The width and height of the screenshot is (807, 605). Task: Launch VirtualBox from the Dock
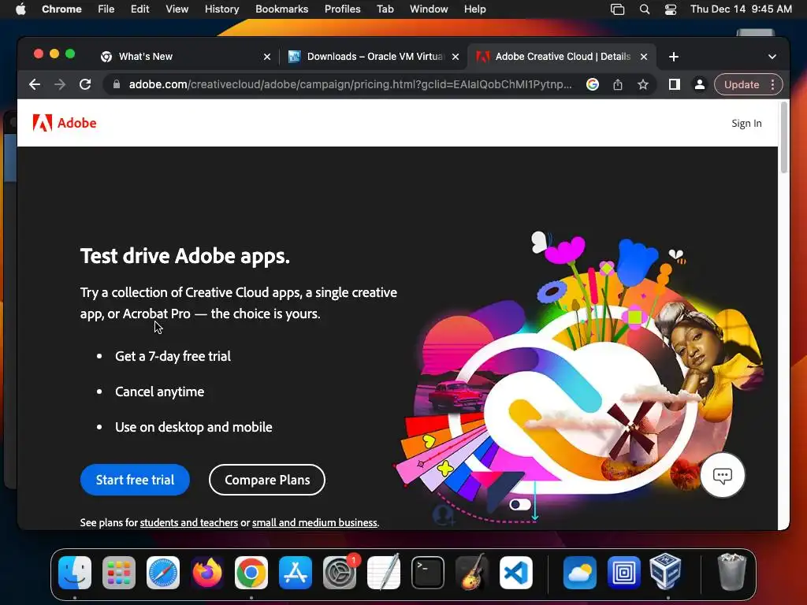point(666,572)
